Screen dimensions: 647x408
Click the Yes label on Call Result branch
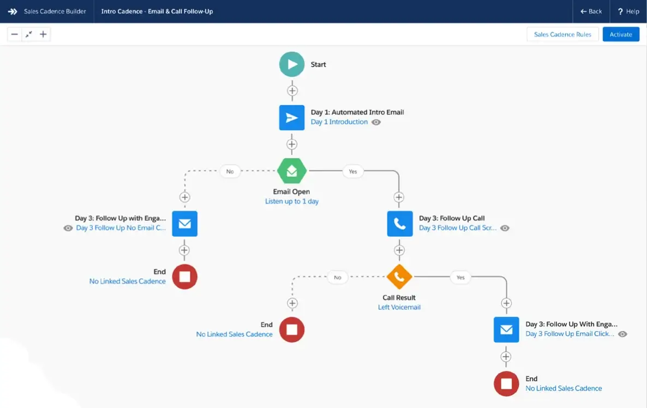460,277
